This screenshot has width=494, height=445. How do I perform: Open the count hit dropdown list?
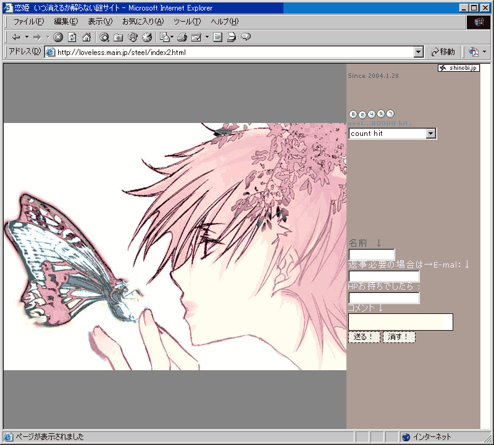click(393, 133)
